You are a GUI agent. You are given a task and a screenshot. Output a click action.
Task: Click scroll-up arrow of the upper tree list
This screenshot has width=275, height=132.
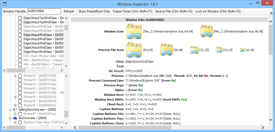(x=66, y=18)
